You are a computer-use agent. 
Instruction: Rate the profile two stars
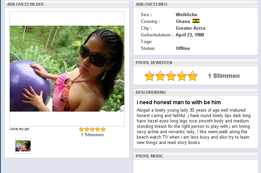pos(160,76)
